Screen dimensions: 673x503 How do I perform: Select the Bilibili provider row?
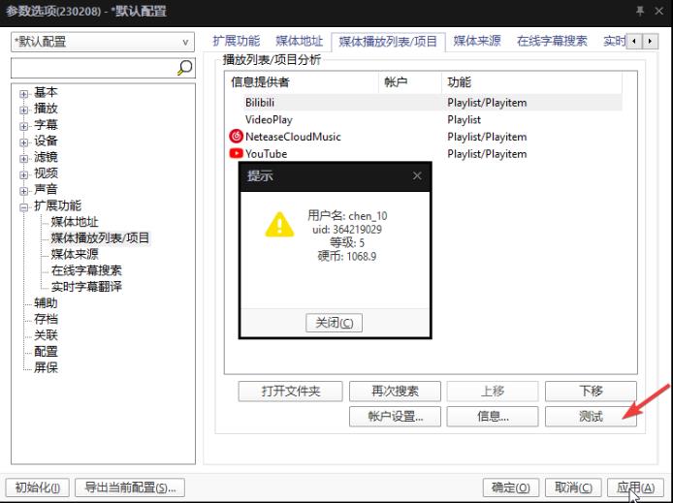coord(425,103)
